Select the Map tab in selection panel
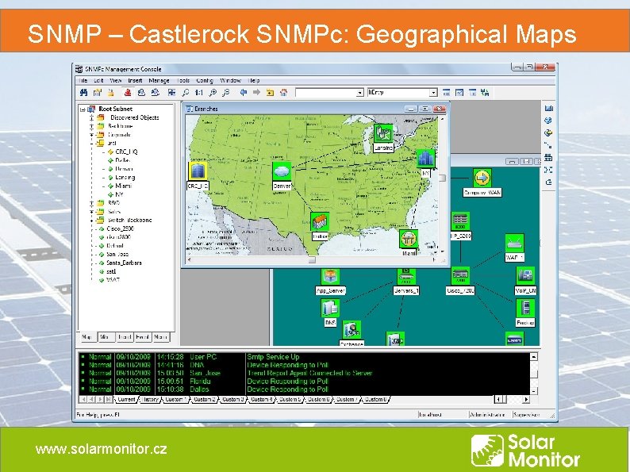The image size is (630, 472). click(x=87, y=337)
